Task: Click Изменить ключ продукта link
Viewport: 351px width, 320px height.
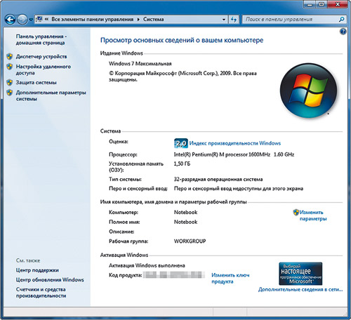Action: point(230,279)
